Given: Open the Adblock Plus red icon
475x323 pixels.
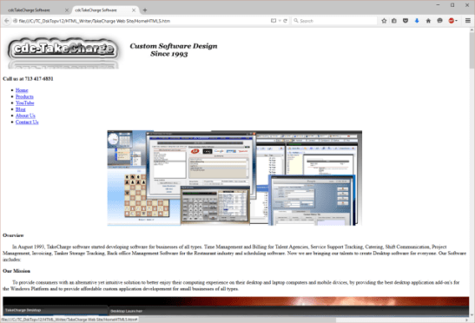Looking at the screenshot, I should click(x=451, y=21).
